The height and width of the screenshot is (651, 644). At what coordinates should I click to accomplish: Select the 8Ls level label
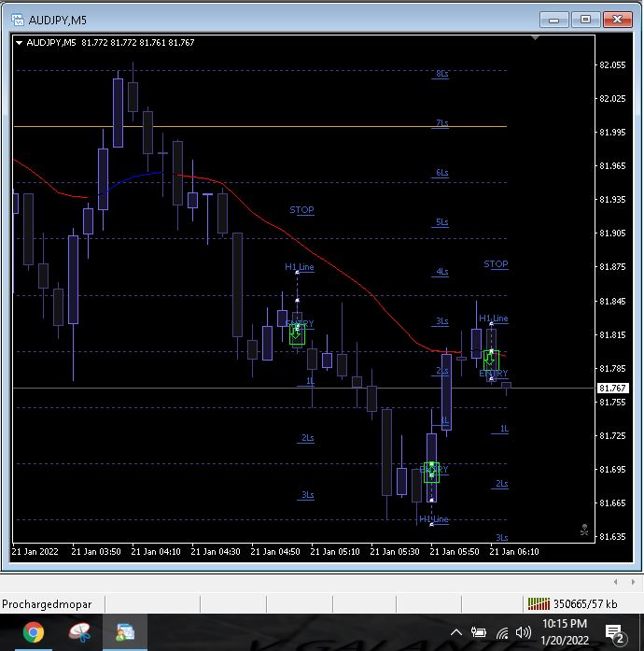(441, 74)
